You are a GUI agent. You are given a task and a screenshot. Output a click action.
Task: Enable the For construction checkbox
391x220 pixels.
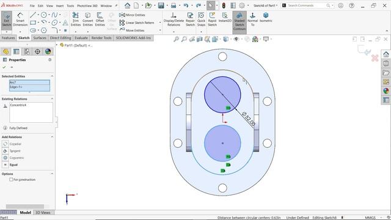(x=11, y=180)
